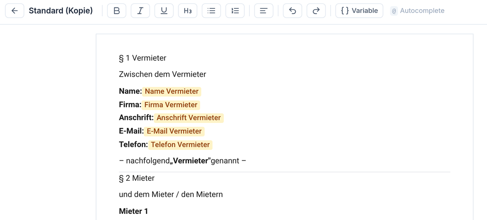
Task: Insert a bulleted list
Action: (211, 11)
